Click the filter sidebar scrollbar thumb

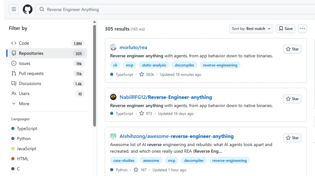(x=94, y=76)
